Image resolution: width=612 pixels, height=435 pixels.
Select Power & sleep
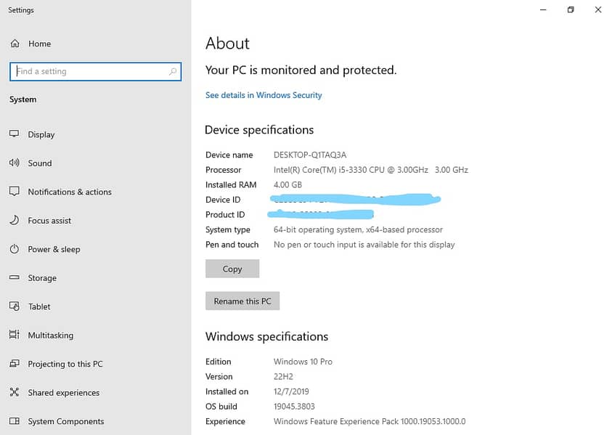tap(54, 250)
